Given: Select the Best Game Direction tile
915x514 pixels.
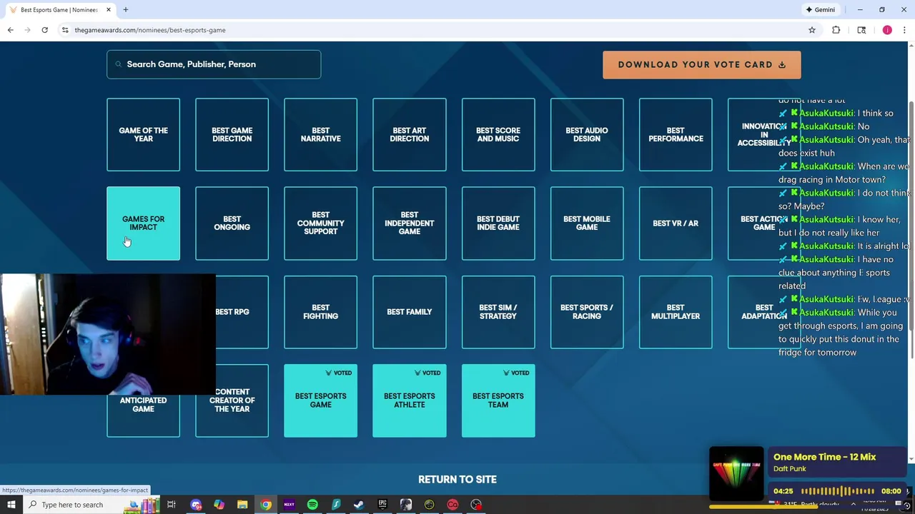Looking at the screenshot, I should click(232, 135).
